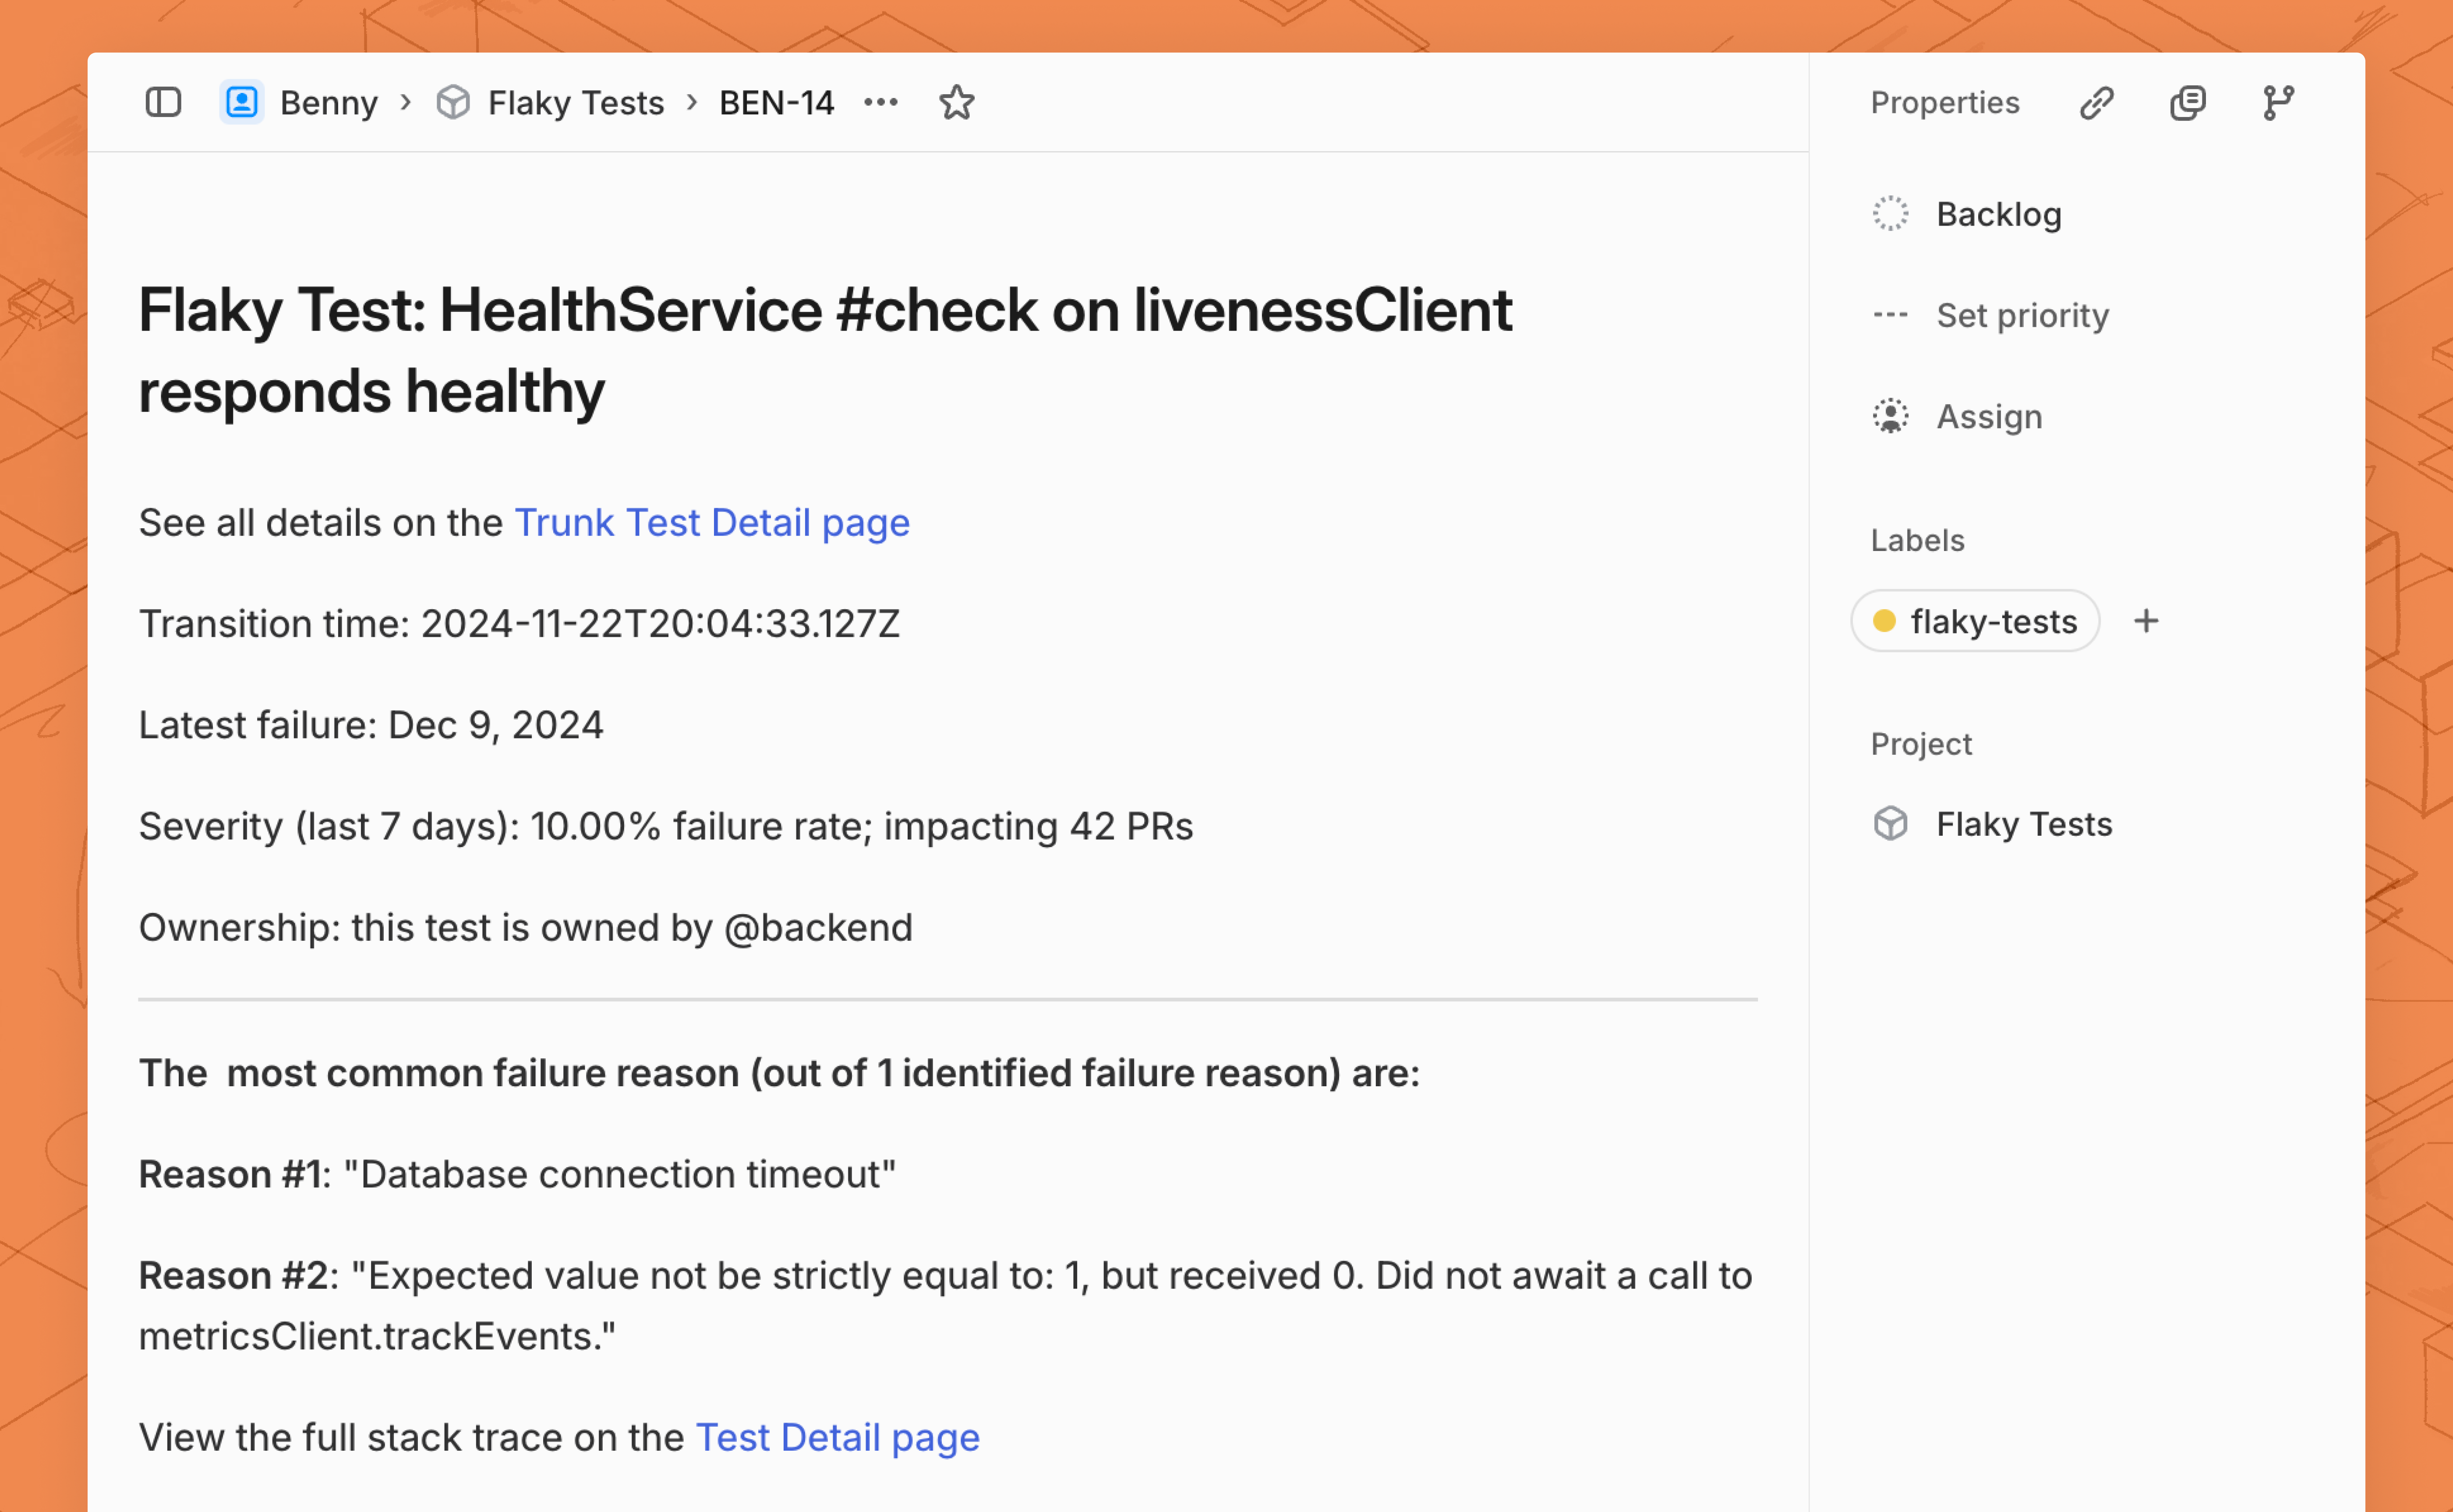Open the Trunk Test Detail page link
2453x1512 pixels.
coord(711,522)
